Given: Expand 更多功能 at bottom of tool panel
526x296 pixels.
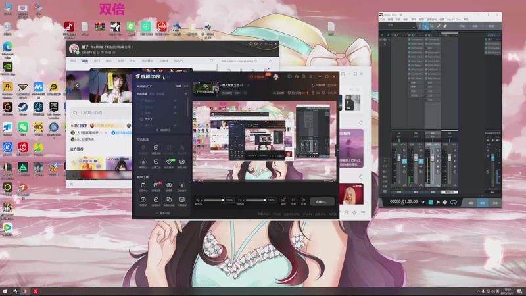Looking at the screenshot, I should point(162,213).
